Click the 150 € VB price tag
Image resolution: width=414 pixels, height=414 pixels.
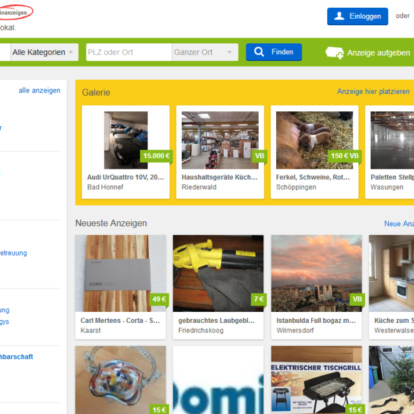[345, 156]
